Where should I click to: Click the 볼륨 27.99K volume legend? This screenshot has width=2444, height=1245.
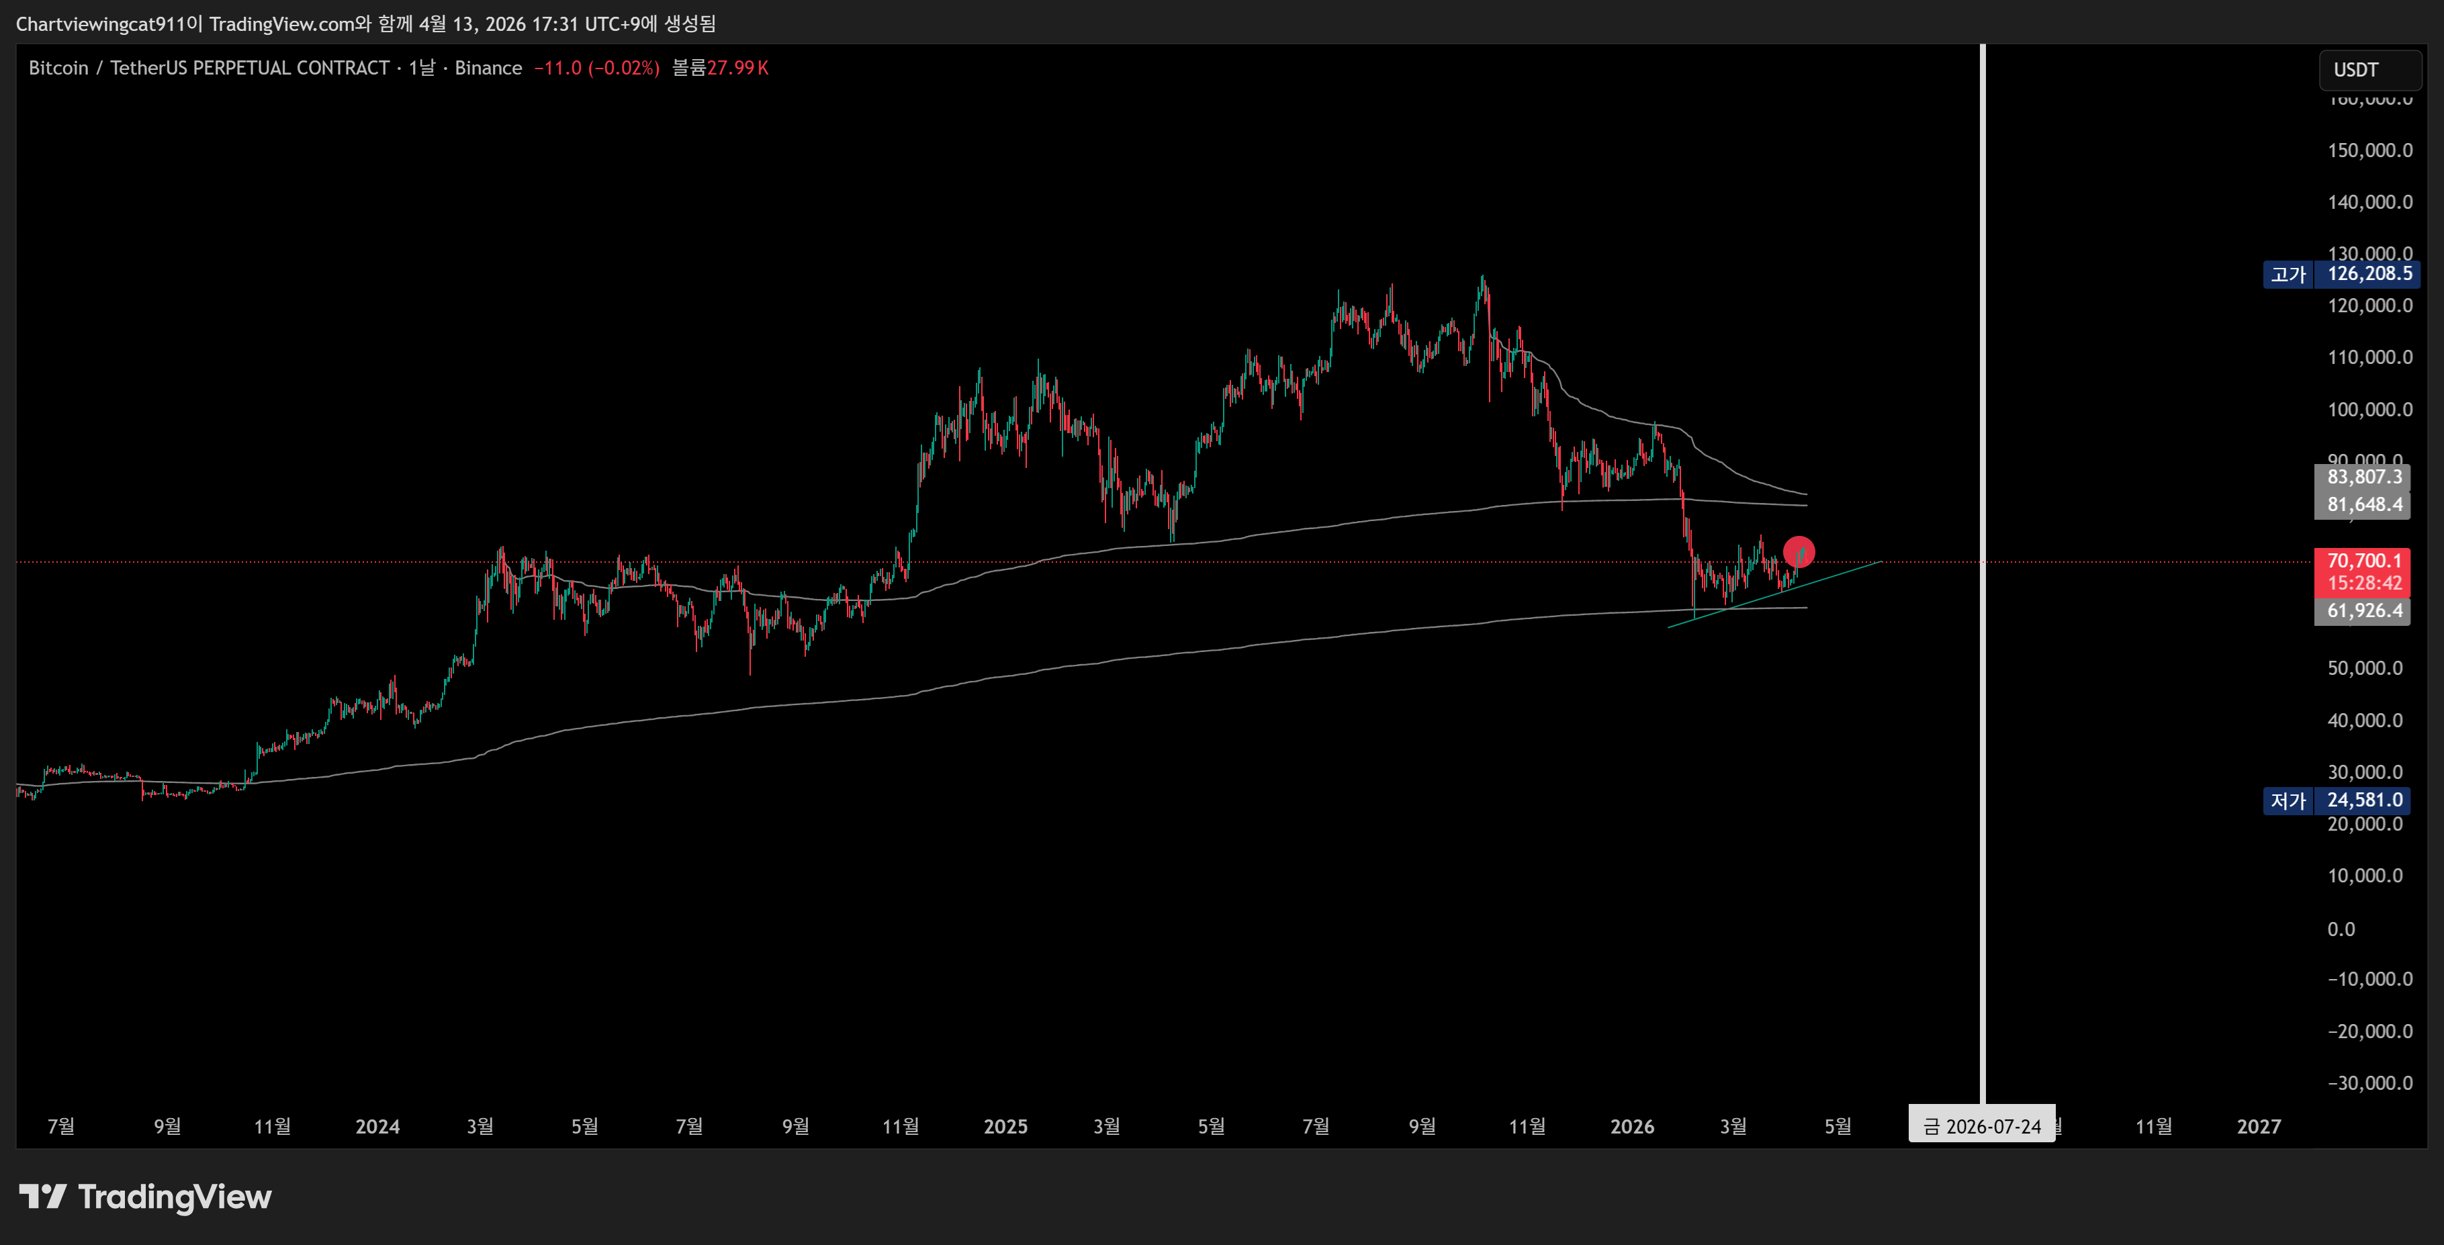(x=720, y=68)
